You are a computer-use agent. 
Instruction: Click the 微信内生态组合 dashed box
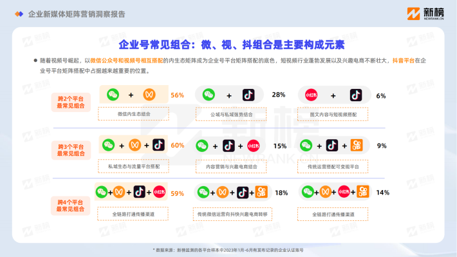tap(133, 114)
